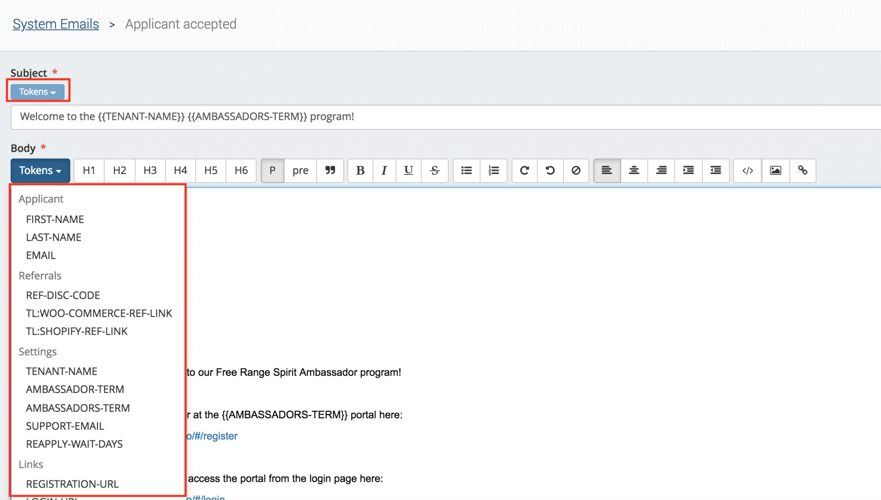Click the Subject text input field

click(446, 117)
